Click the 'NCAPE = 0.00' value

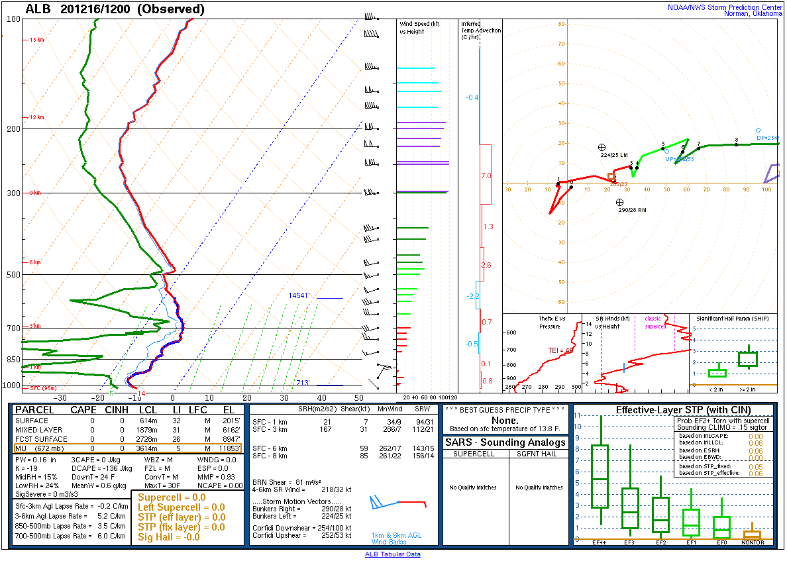(x=220, y=485)
